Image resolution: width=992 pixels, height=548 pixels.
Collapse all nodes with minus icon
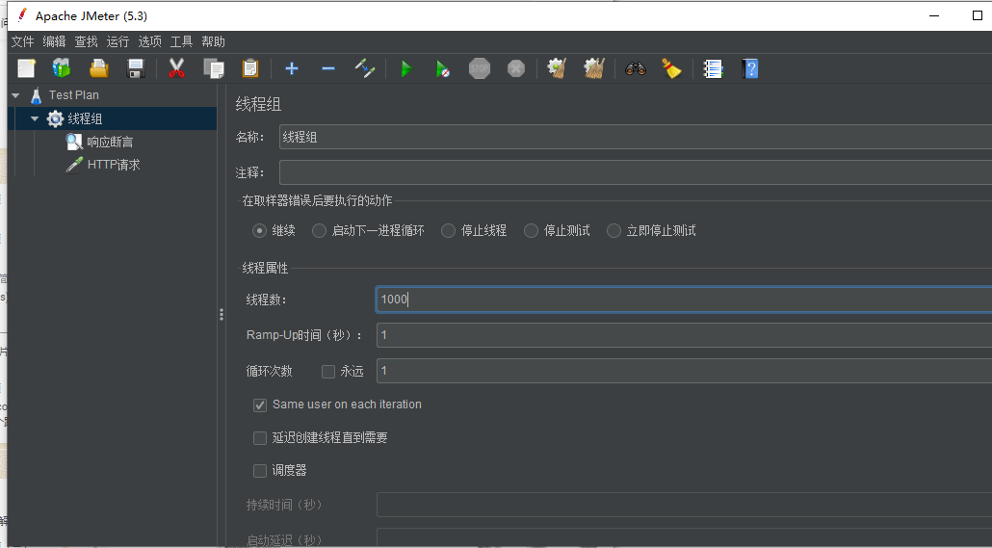328,68
